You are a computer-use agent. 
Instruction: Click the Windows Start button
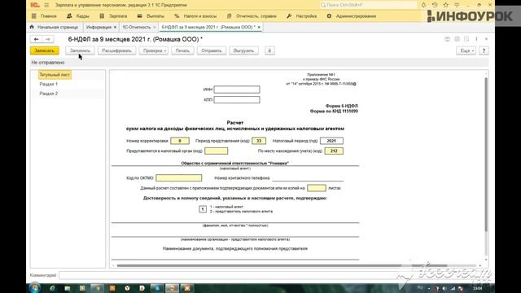click(x=34, y=287)
